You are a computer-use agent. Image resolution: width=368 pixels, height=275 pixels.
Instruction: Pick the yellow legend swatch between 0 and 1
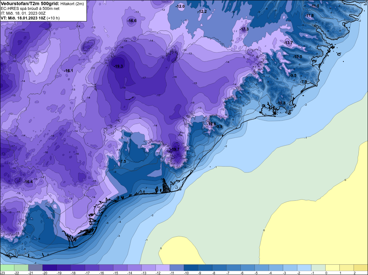pos(333,268)
